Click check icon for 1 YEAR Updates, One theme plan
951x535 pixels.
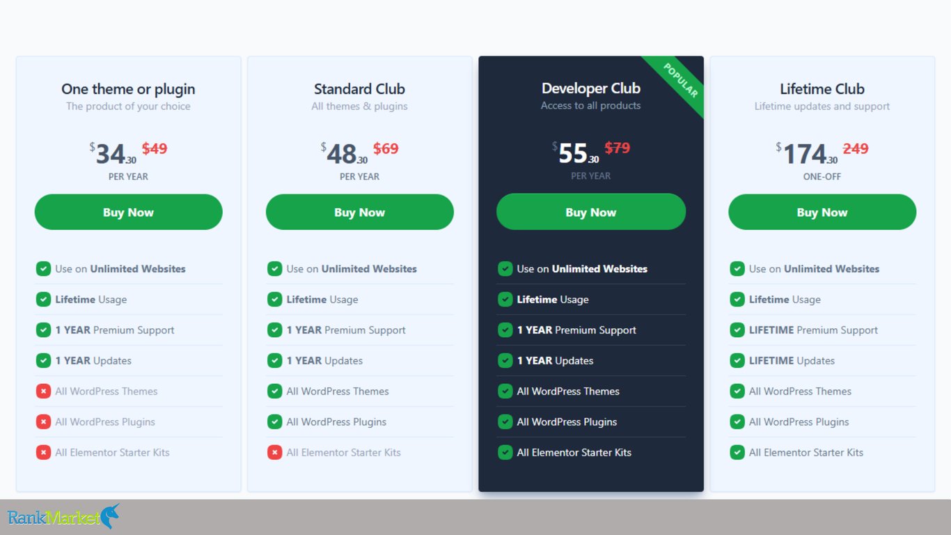point(43,361)
